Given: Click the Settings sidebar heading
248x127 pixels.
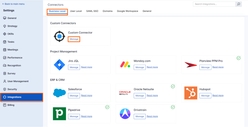Looking at the screenshot, I should pos(9,10).
